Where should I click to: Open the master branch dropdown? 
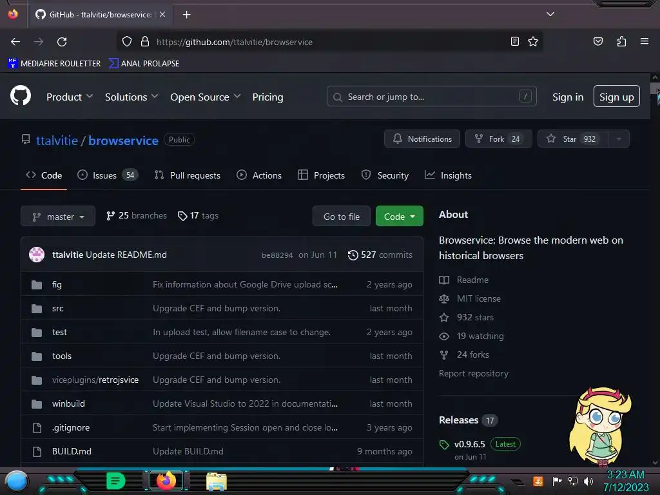tap(58, 217)
